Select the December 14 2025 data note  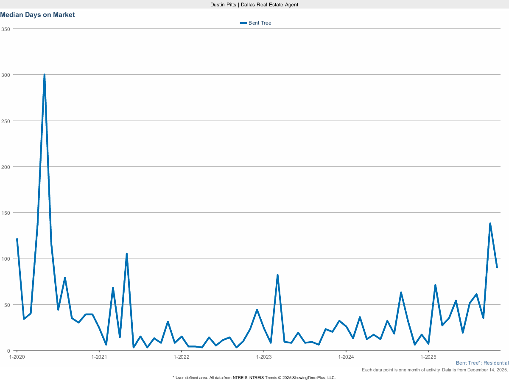(435, 370)
